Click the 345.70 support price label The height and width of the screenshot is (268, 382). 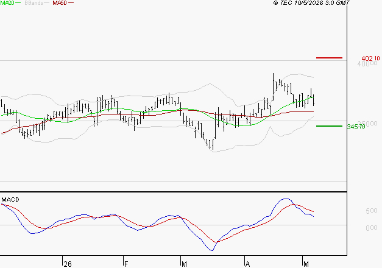coord(356,127)
